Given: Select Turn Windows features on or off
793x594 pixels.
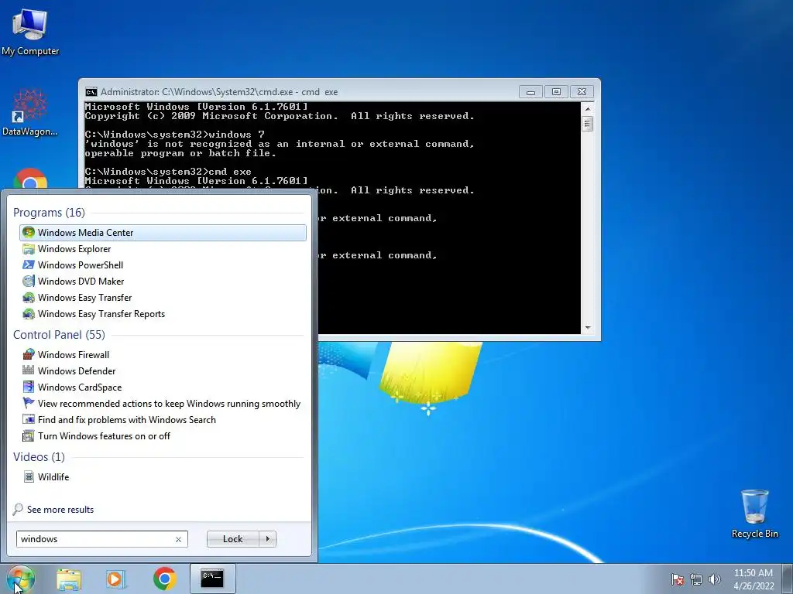Looking at the screenshot, I should tap(163, 436).
